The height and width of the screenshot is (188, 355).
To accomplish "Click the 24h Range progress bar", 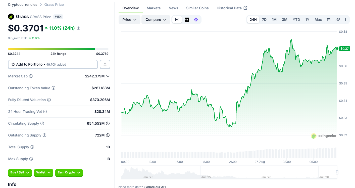I will 58,49.
